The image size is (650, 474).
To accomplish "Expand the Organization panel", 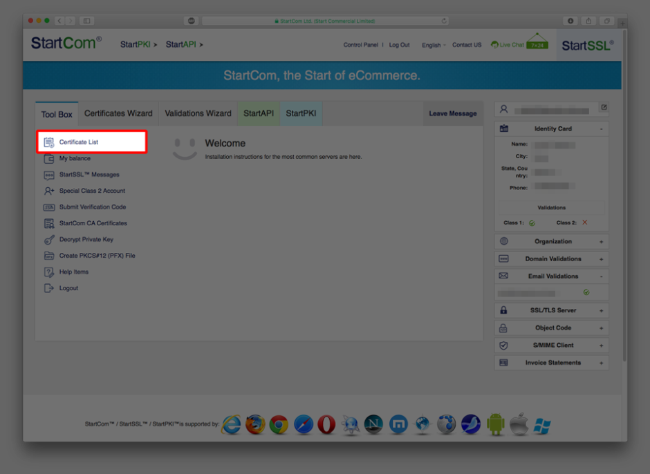I will click(x=601, y=242).
